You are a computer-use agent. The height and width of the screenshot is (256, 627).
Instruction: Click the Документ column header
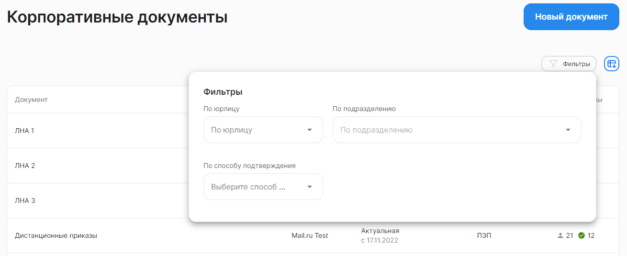(31, 100)
